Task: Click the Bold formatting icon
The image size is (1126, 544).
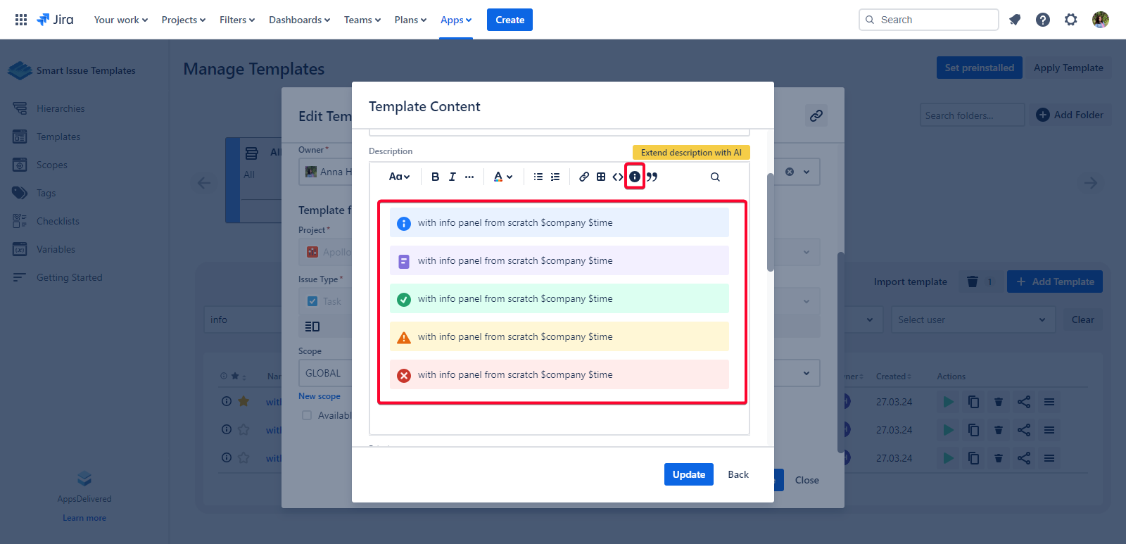Action: [x=435, y=177]
